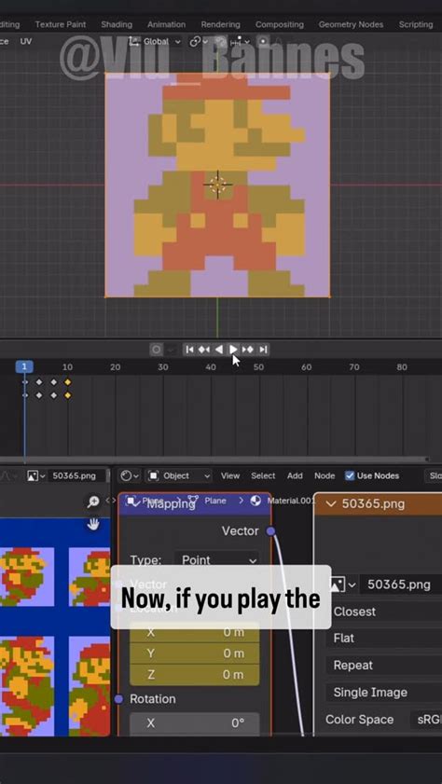Image resolution: width=442 pixels, height=784 pixels.
Task: Click the Rotation input socket on Mapping node
Action: [118, 699]
